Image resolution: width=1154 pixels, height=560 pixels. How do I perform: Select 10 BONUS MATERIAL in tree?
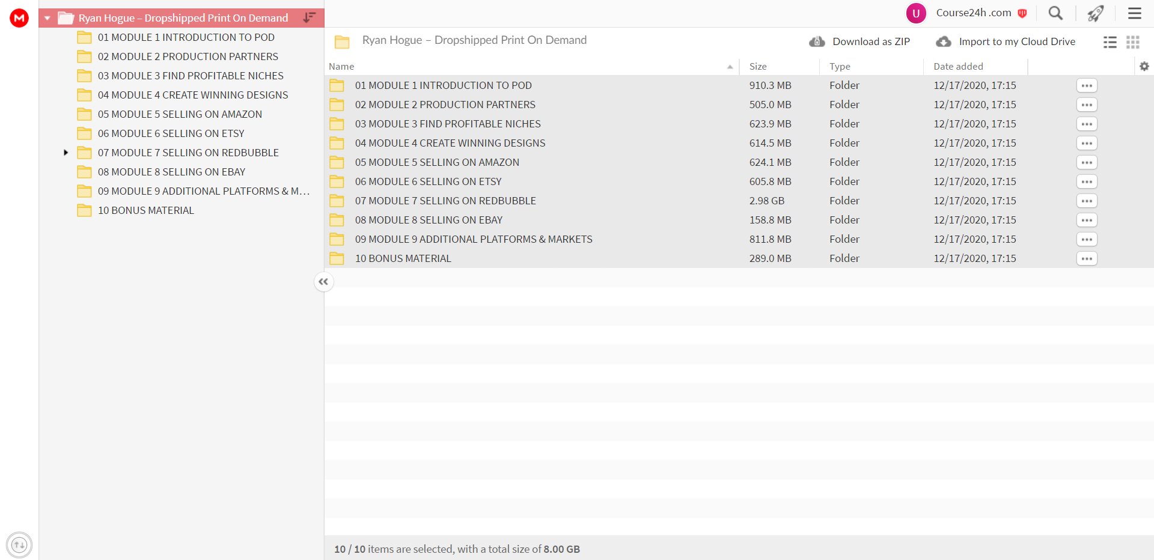coord(146,210)
